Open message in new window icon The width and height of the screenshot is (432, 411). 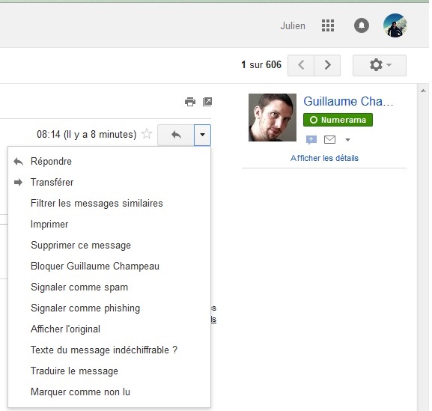pyautogui.click(x=207, y=102)
